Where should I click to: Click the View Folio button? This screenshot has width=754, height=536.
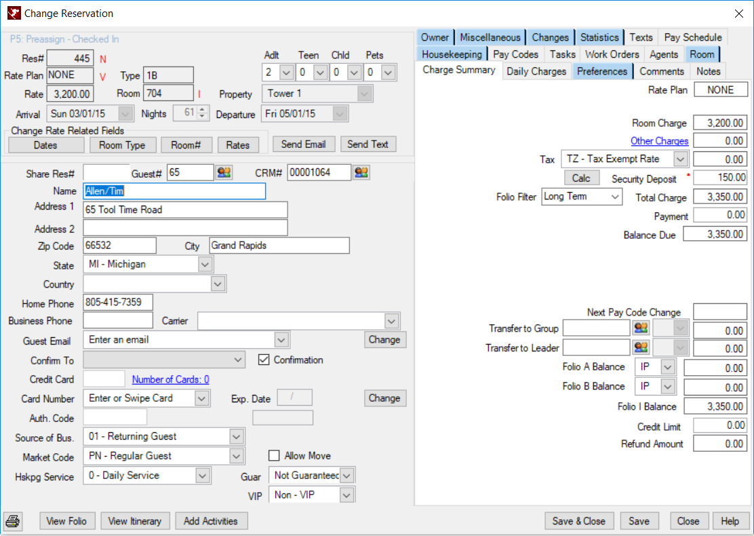pos(67,521)
